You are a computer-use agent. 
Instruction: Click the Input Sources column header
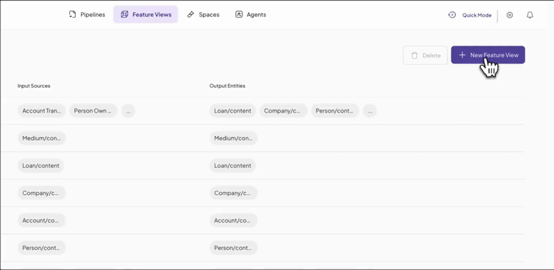[34, 85]
